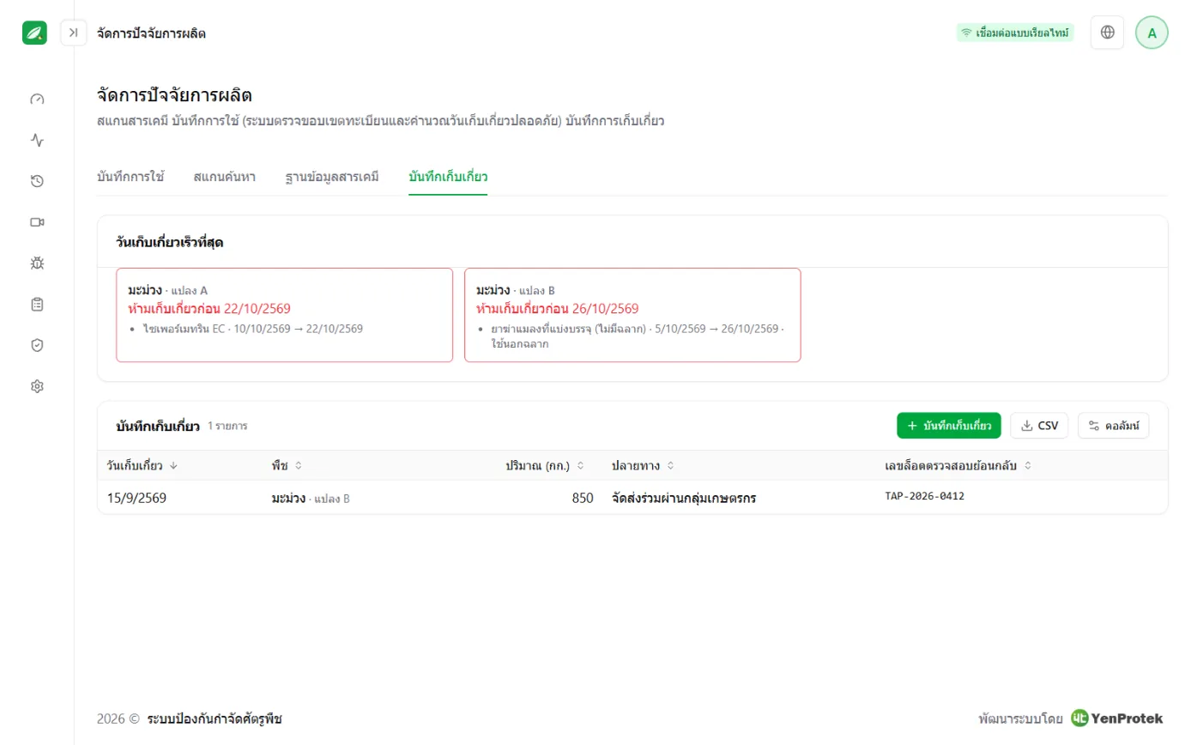
Task: Export the harvest records as CSV
Action: point(1039,426)
